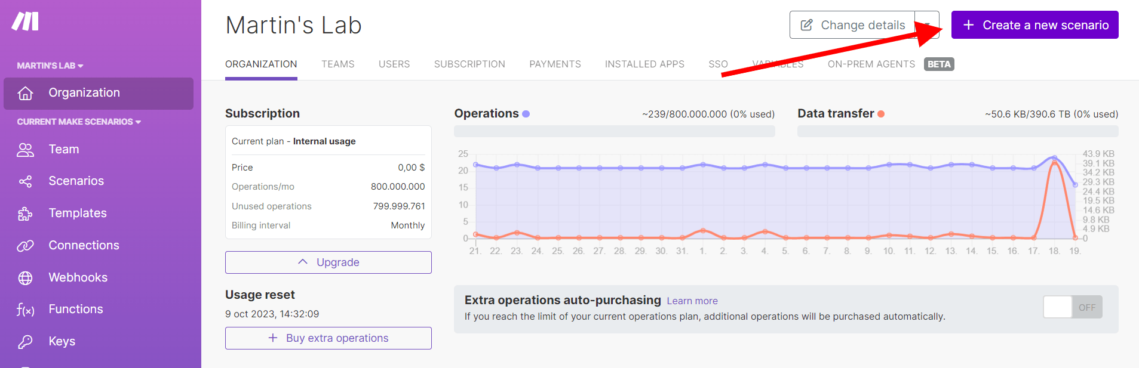Screen dimensions: 1139x368
Task: Open Organization home icon in sidebar
Action: 25,94
